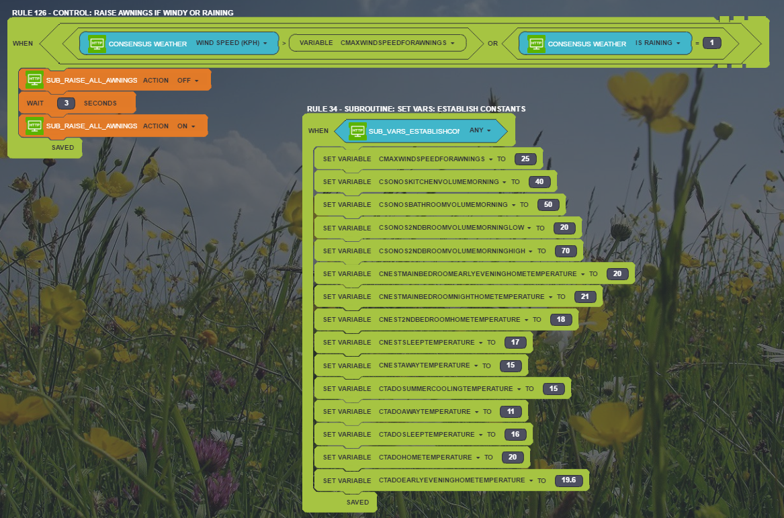The image size is (784, 518).
Task: Click the HTTP icon beside Consensus Weather Is Raining
Action: (x=536, y=44)
